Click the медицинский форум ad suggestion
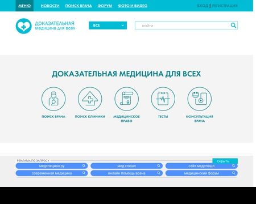256x204 pixels. [x=201, y=173]
